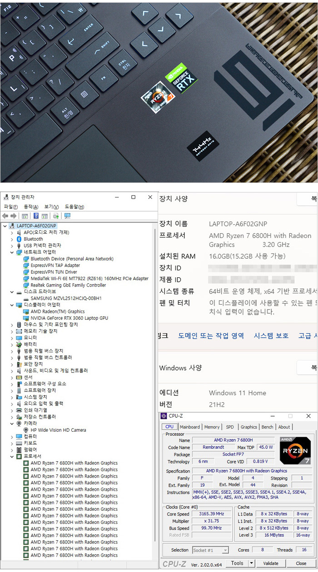Click the action pane icon right of Help icon
Screen dimensions: 318x572
tap(45, 216)
